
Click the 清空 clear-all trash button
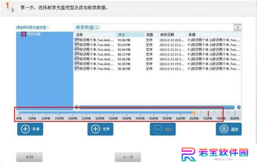[228, 129]
